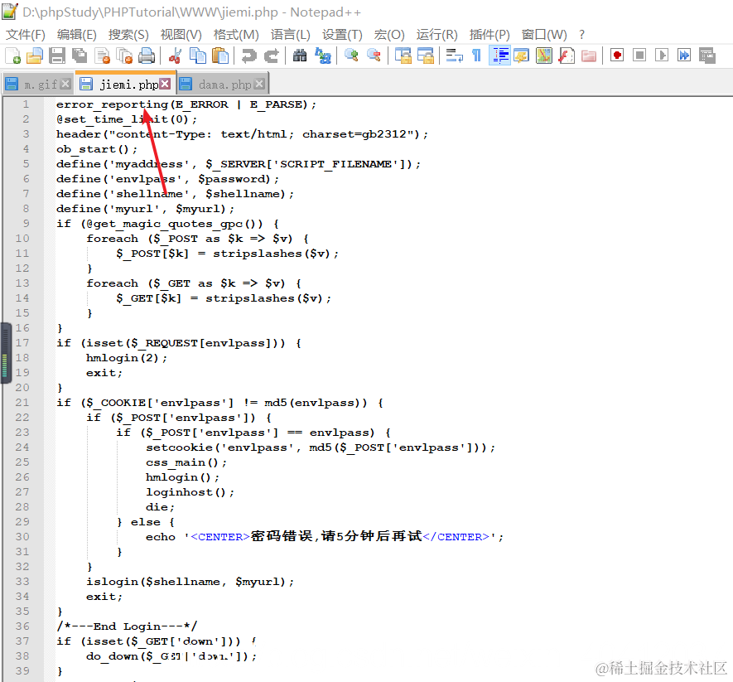The width and height of the screenshot is (733, 682).
Task: Create a new file with New icon
Action: tap(12, 56)
